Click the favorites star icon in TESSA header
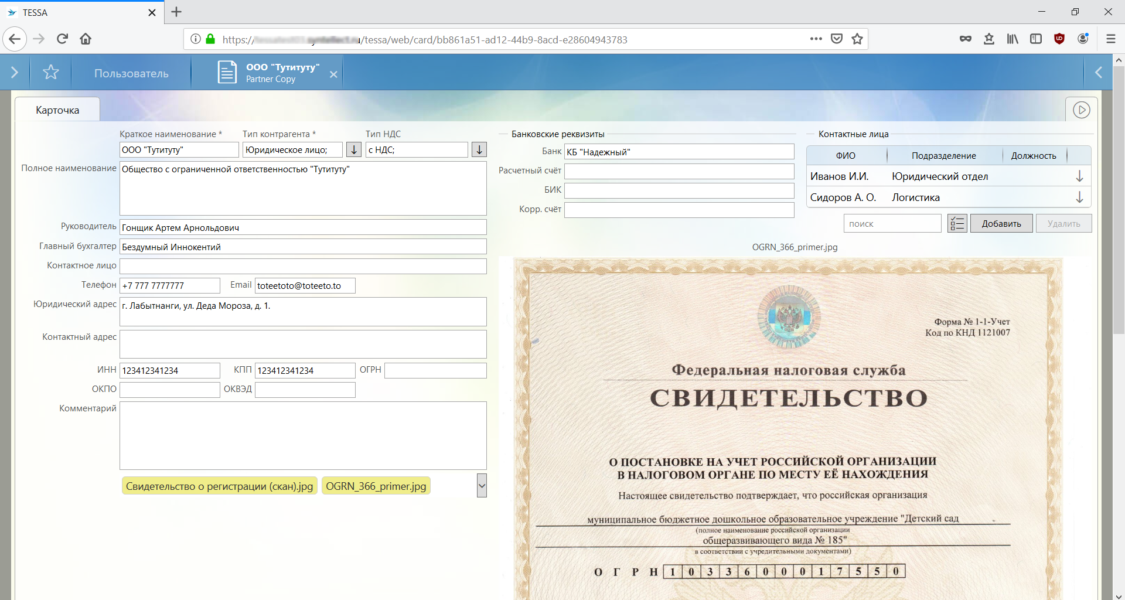Image resolution: width=1125 pixels, height=600 pixels. click(51, 72)
